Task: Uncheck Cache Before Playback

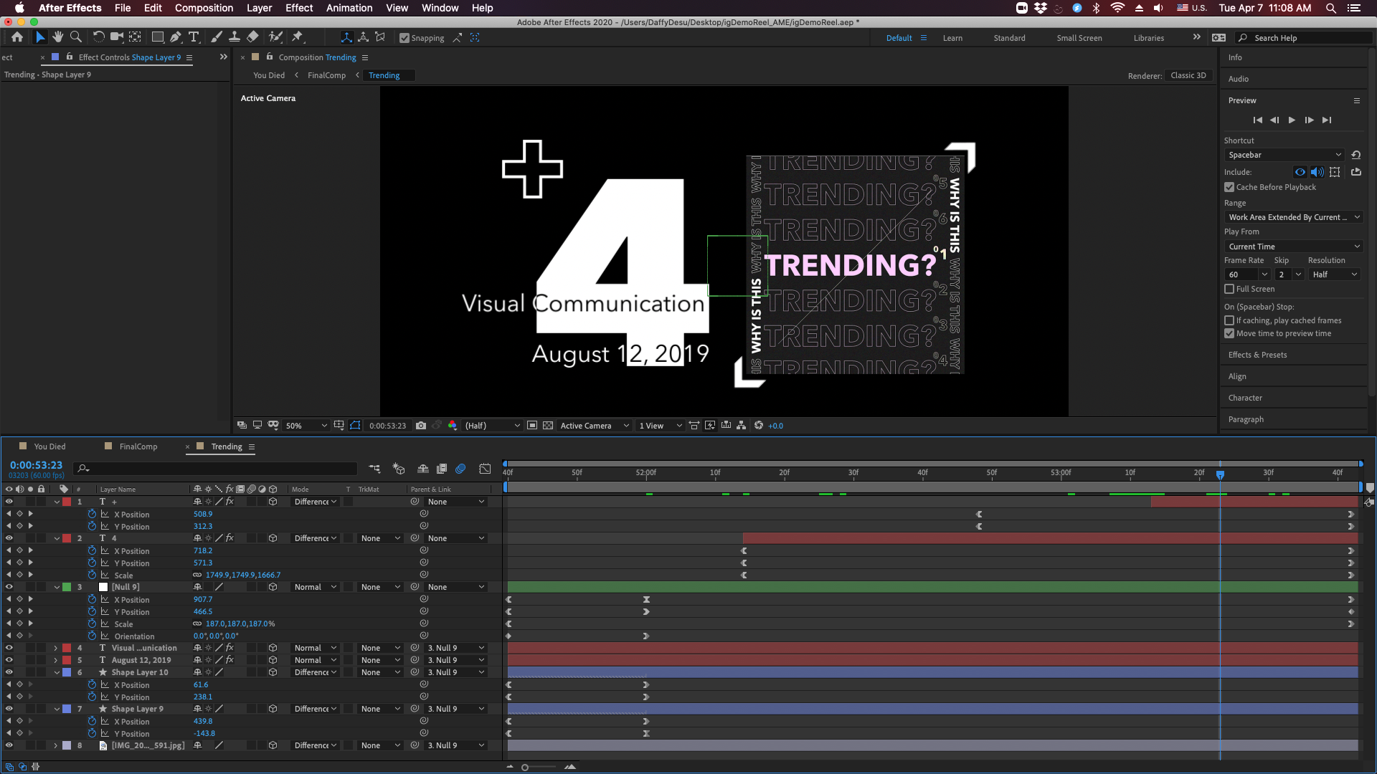Action: coord(1229,187)
